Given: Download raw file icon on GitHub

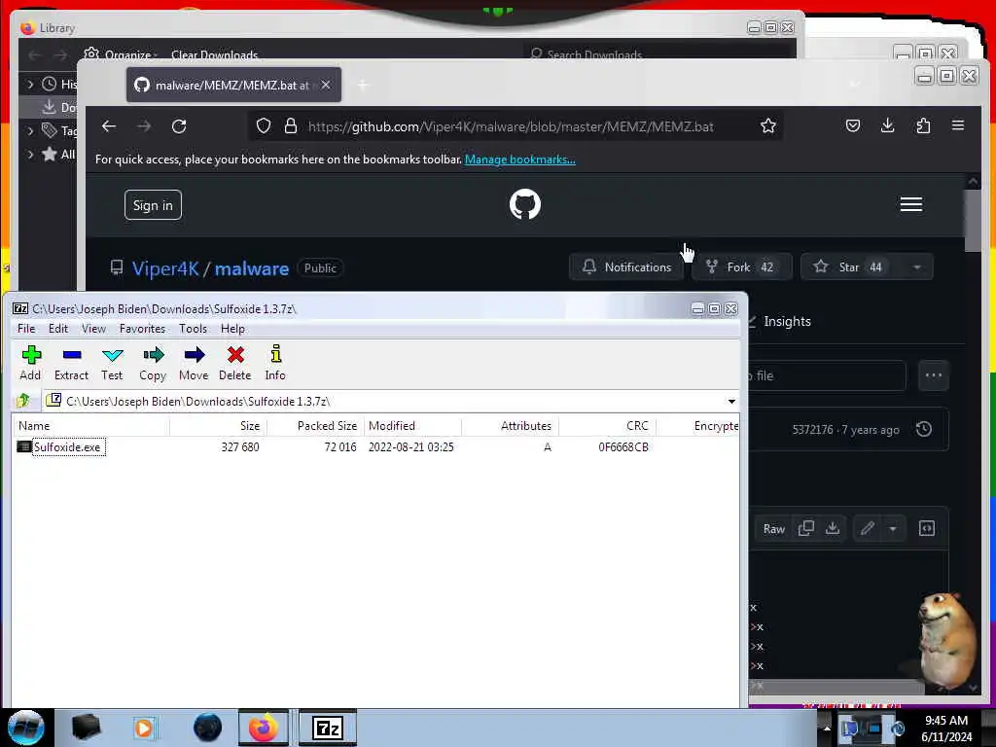Looking at the screenshot, I should click(833, 528).
